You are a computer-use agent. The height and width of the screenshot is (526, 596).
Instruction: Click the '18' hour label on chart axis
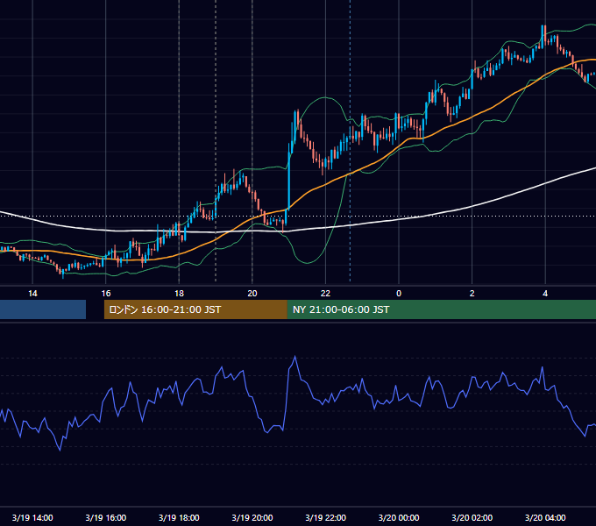pos(179,294)
